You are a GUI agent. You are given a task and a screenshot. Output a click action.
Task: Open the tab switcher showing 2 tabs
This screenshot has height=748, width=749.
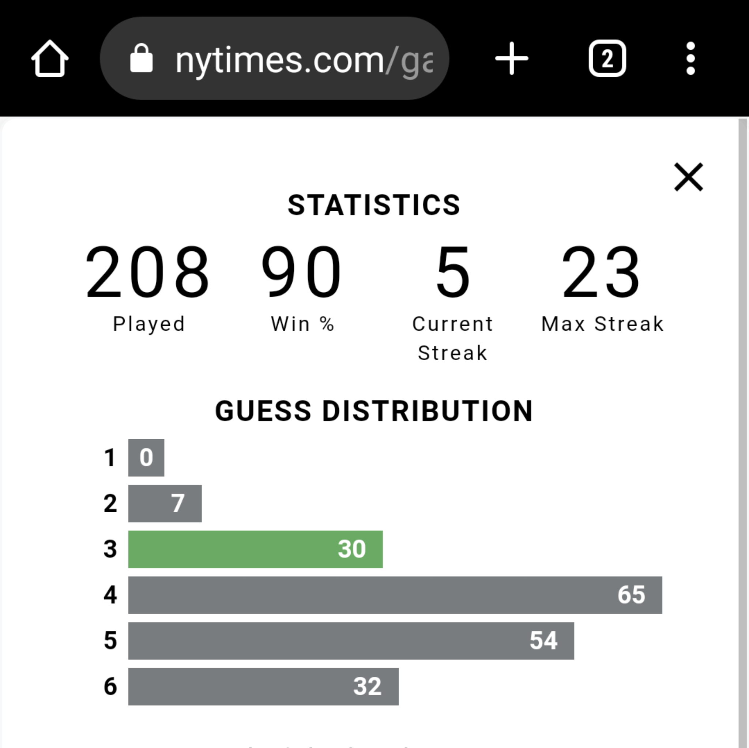[607, 58]
